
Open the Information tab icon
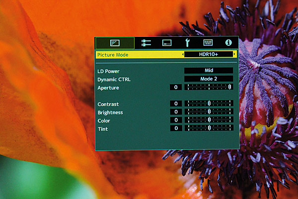(228, 42)
